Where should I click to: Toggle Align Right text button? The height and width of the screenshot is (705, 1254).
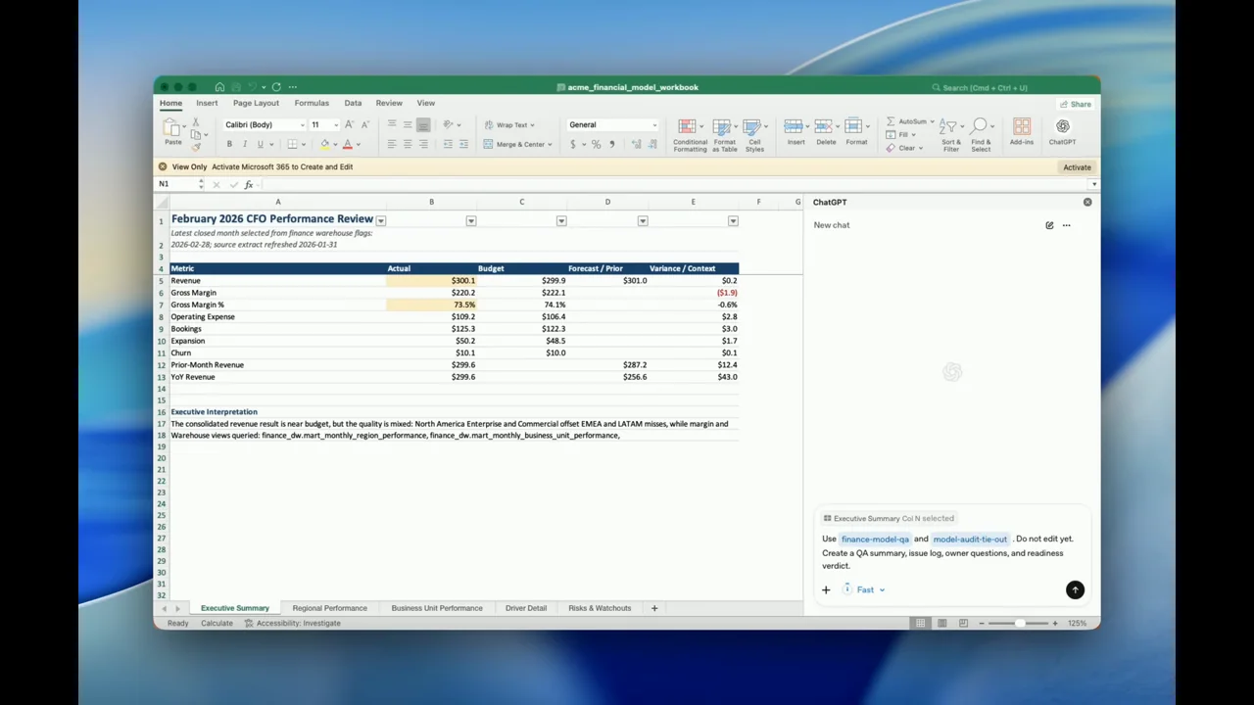tap(423, 144)
